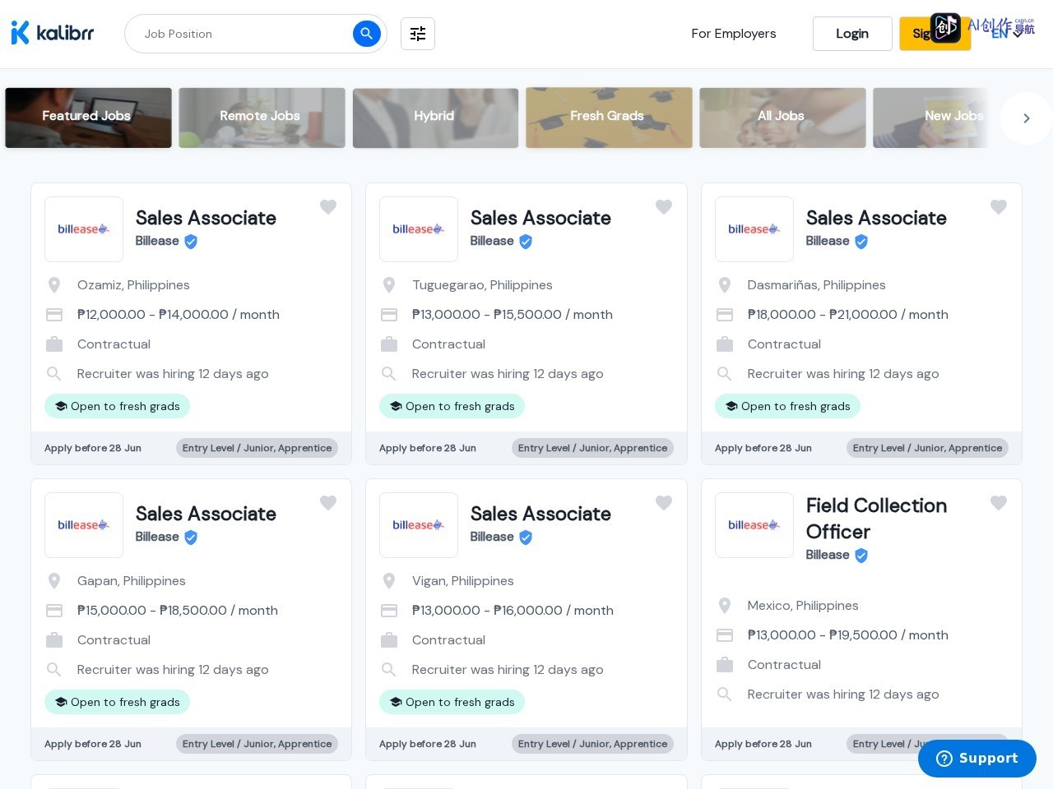Favorite the Tuguegarao Sales Associate job
1053x789 pixels.
coord(664,207)
